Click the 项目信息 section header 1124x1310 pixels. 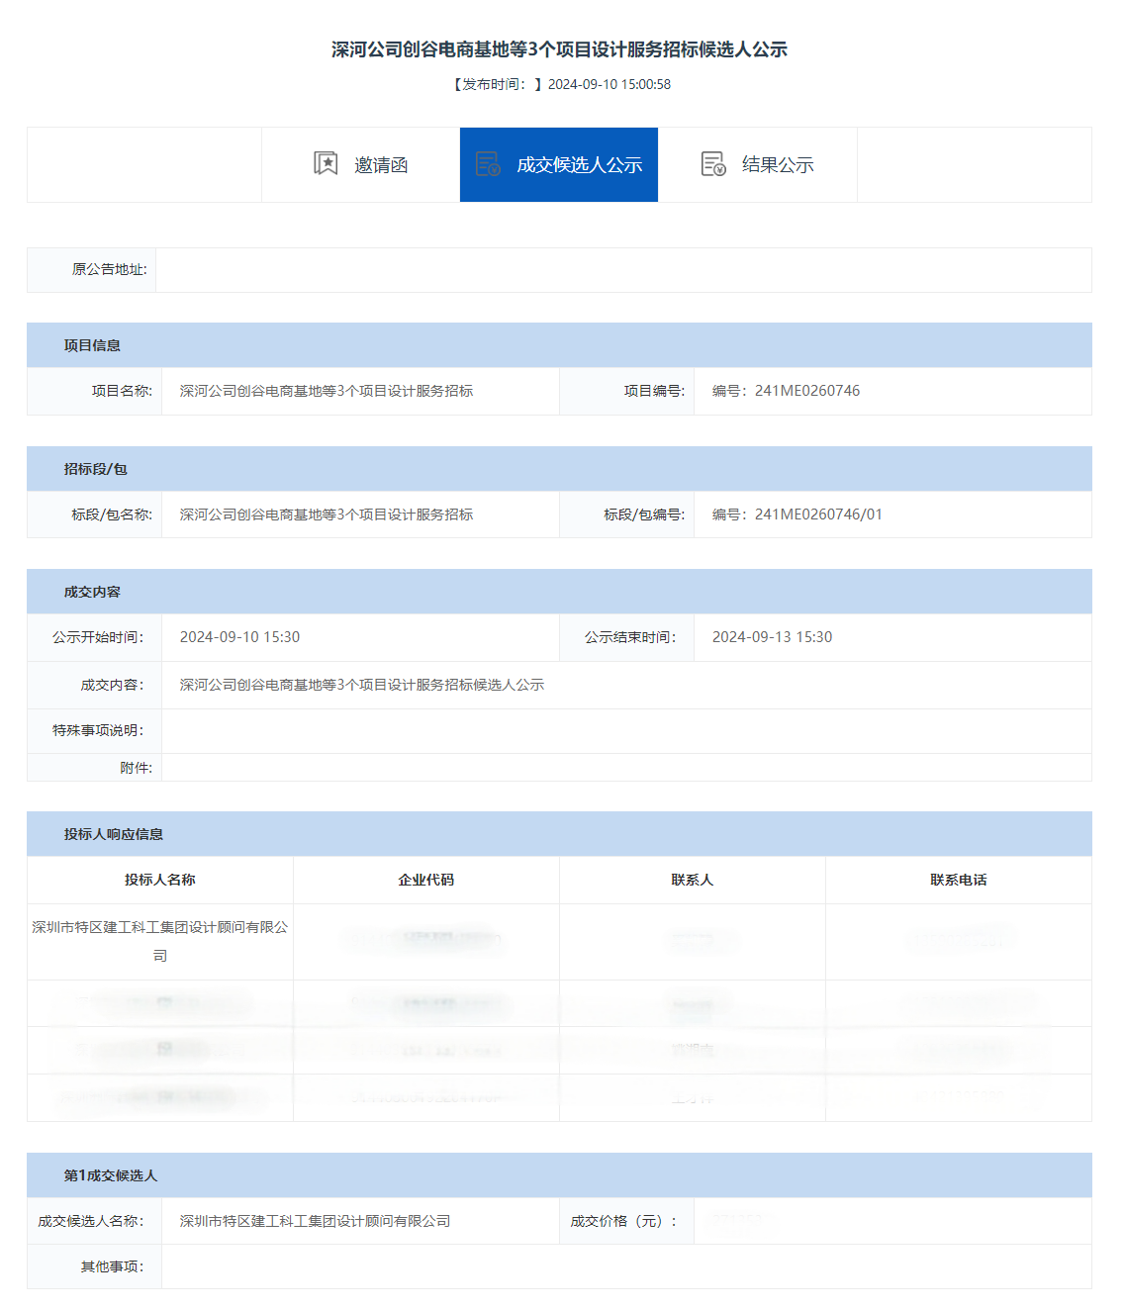pos(559,345)
